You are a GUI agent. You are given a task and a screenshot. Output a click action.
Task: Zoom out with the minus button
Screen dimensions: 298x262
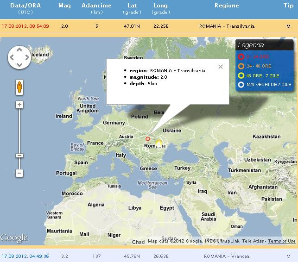coord(19,173)
